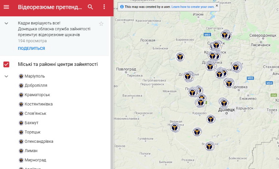The height and width of the screenshot is (169, 279).
Task: Select Добропілля in the list
Action: click(x=36, y=85)
